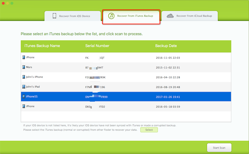Open the Recover From iOS Device tab
The width and height of the screenshot is (249, 154).
tap(73, 16)
